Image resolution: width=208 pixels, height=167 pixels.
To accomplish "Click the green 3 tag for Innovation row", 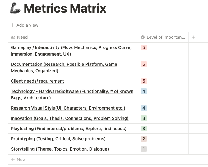I will (144, 118).
